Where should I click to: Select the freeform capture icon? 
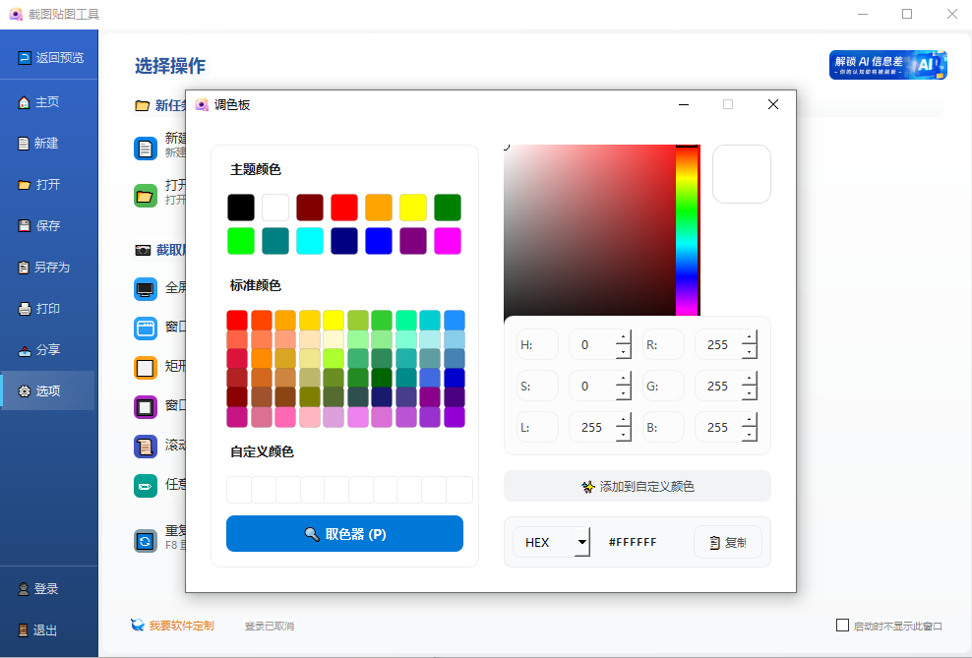click(148, 485)
